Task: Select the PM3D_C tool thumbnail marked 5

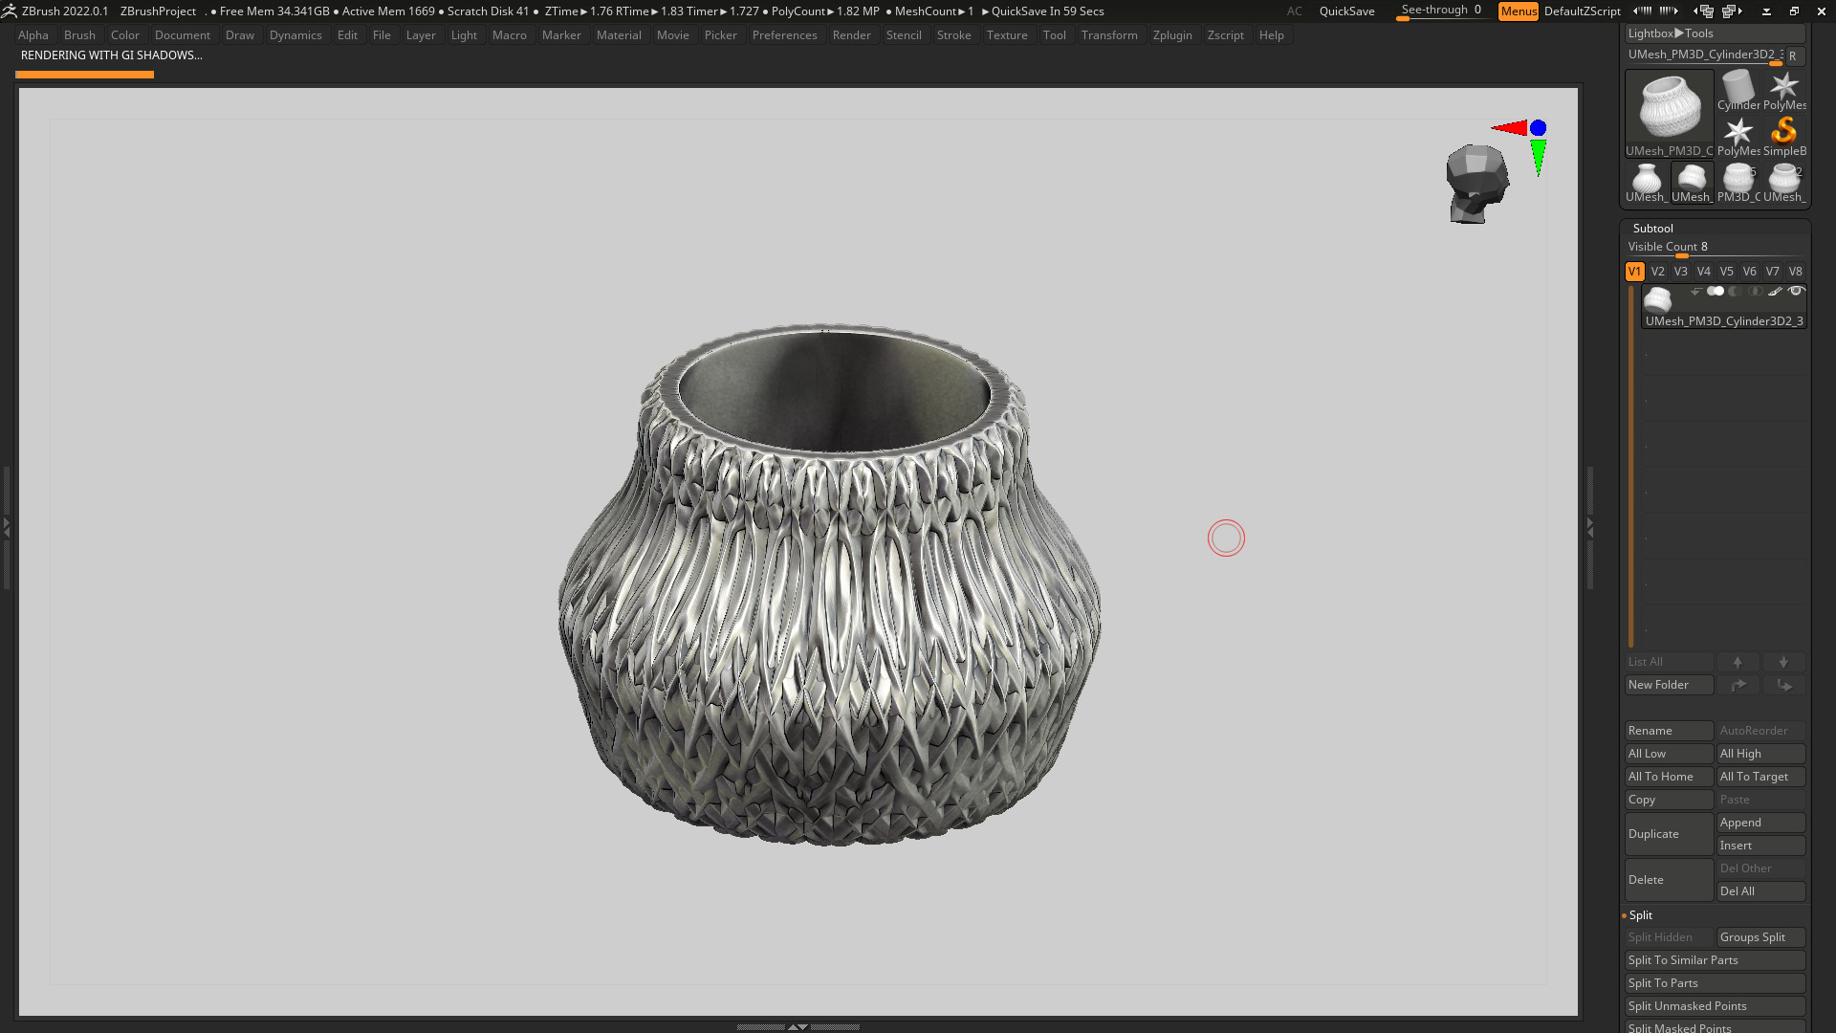Action: click(1738, 182)
